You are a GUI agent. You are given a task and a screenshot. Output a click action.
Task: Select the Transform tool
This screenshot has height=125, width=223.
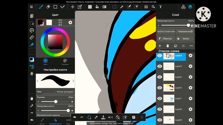tap(80, 7)
